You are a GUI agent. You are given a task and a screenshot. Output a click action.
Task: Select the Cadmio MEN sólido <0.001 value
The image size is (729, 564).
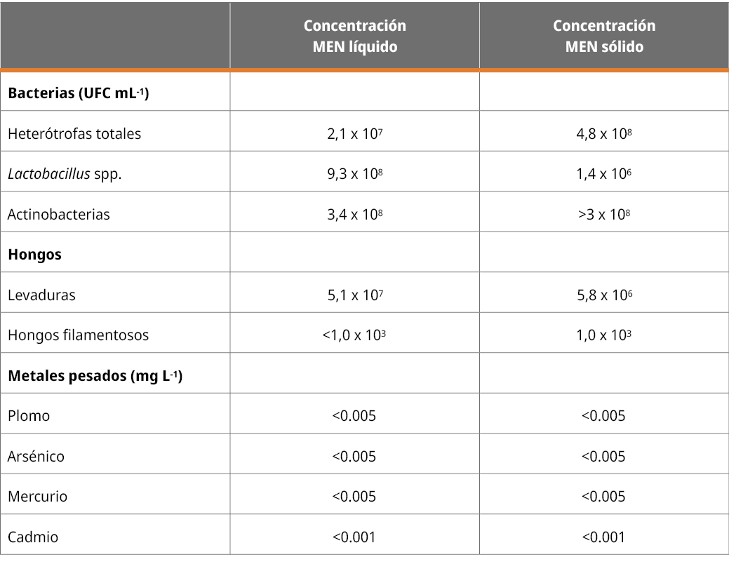[603, 537]
